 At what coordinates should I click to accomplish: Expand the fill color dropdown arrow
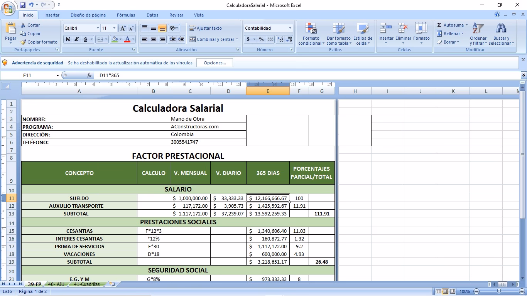pyautogui.click(x=120, y=40)
